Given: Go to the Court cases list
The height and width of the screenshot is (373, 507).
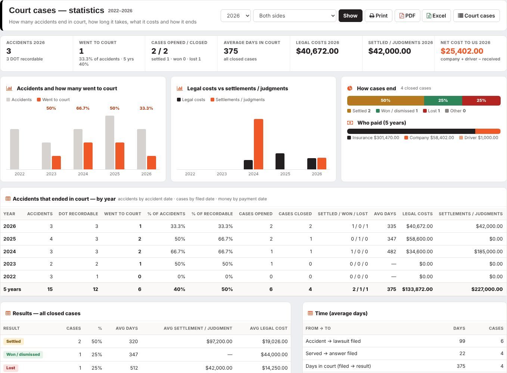Looking at the screenshot, I should pyautogui.click(x=476, y=16).
